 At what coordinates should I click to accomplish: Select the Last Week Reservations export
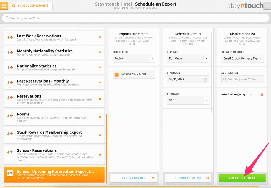[x=54, y=37]
